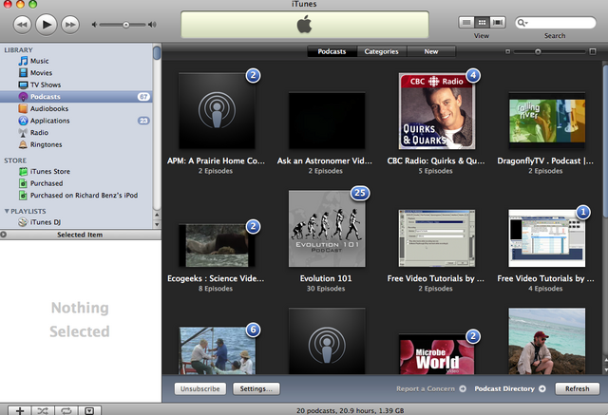Click the sidebar scroll down arrow
This screenshot has height=415, width=608.
pyautogui.click(x=157, y=224)
